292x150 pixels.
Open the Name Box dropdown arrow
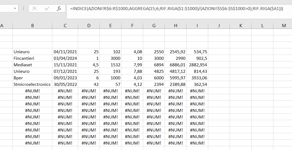15,8
